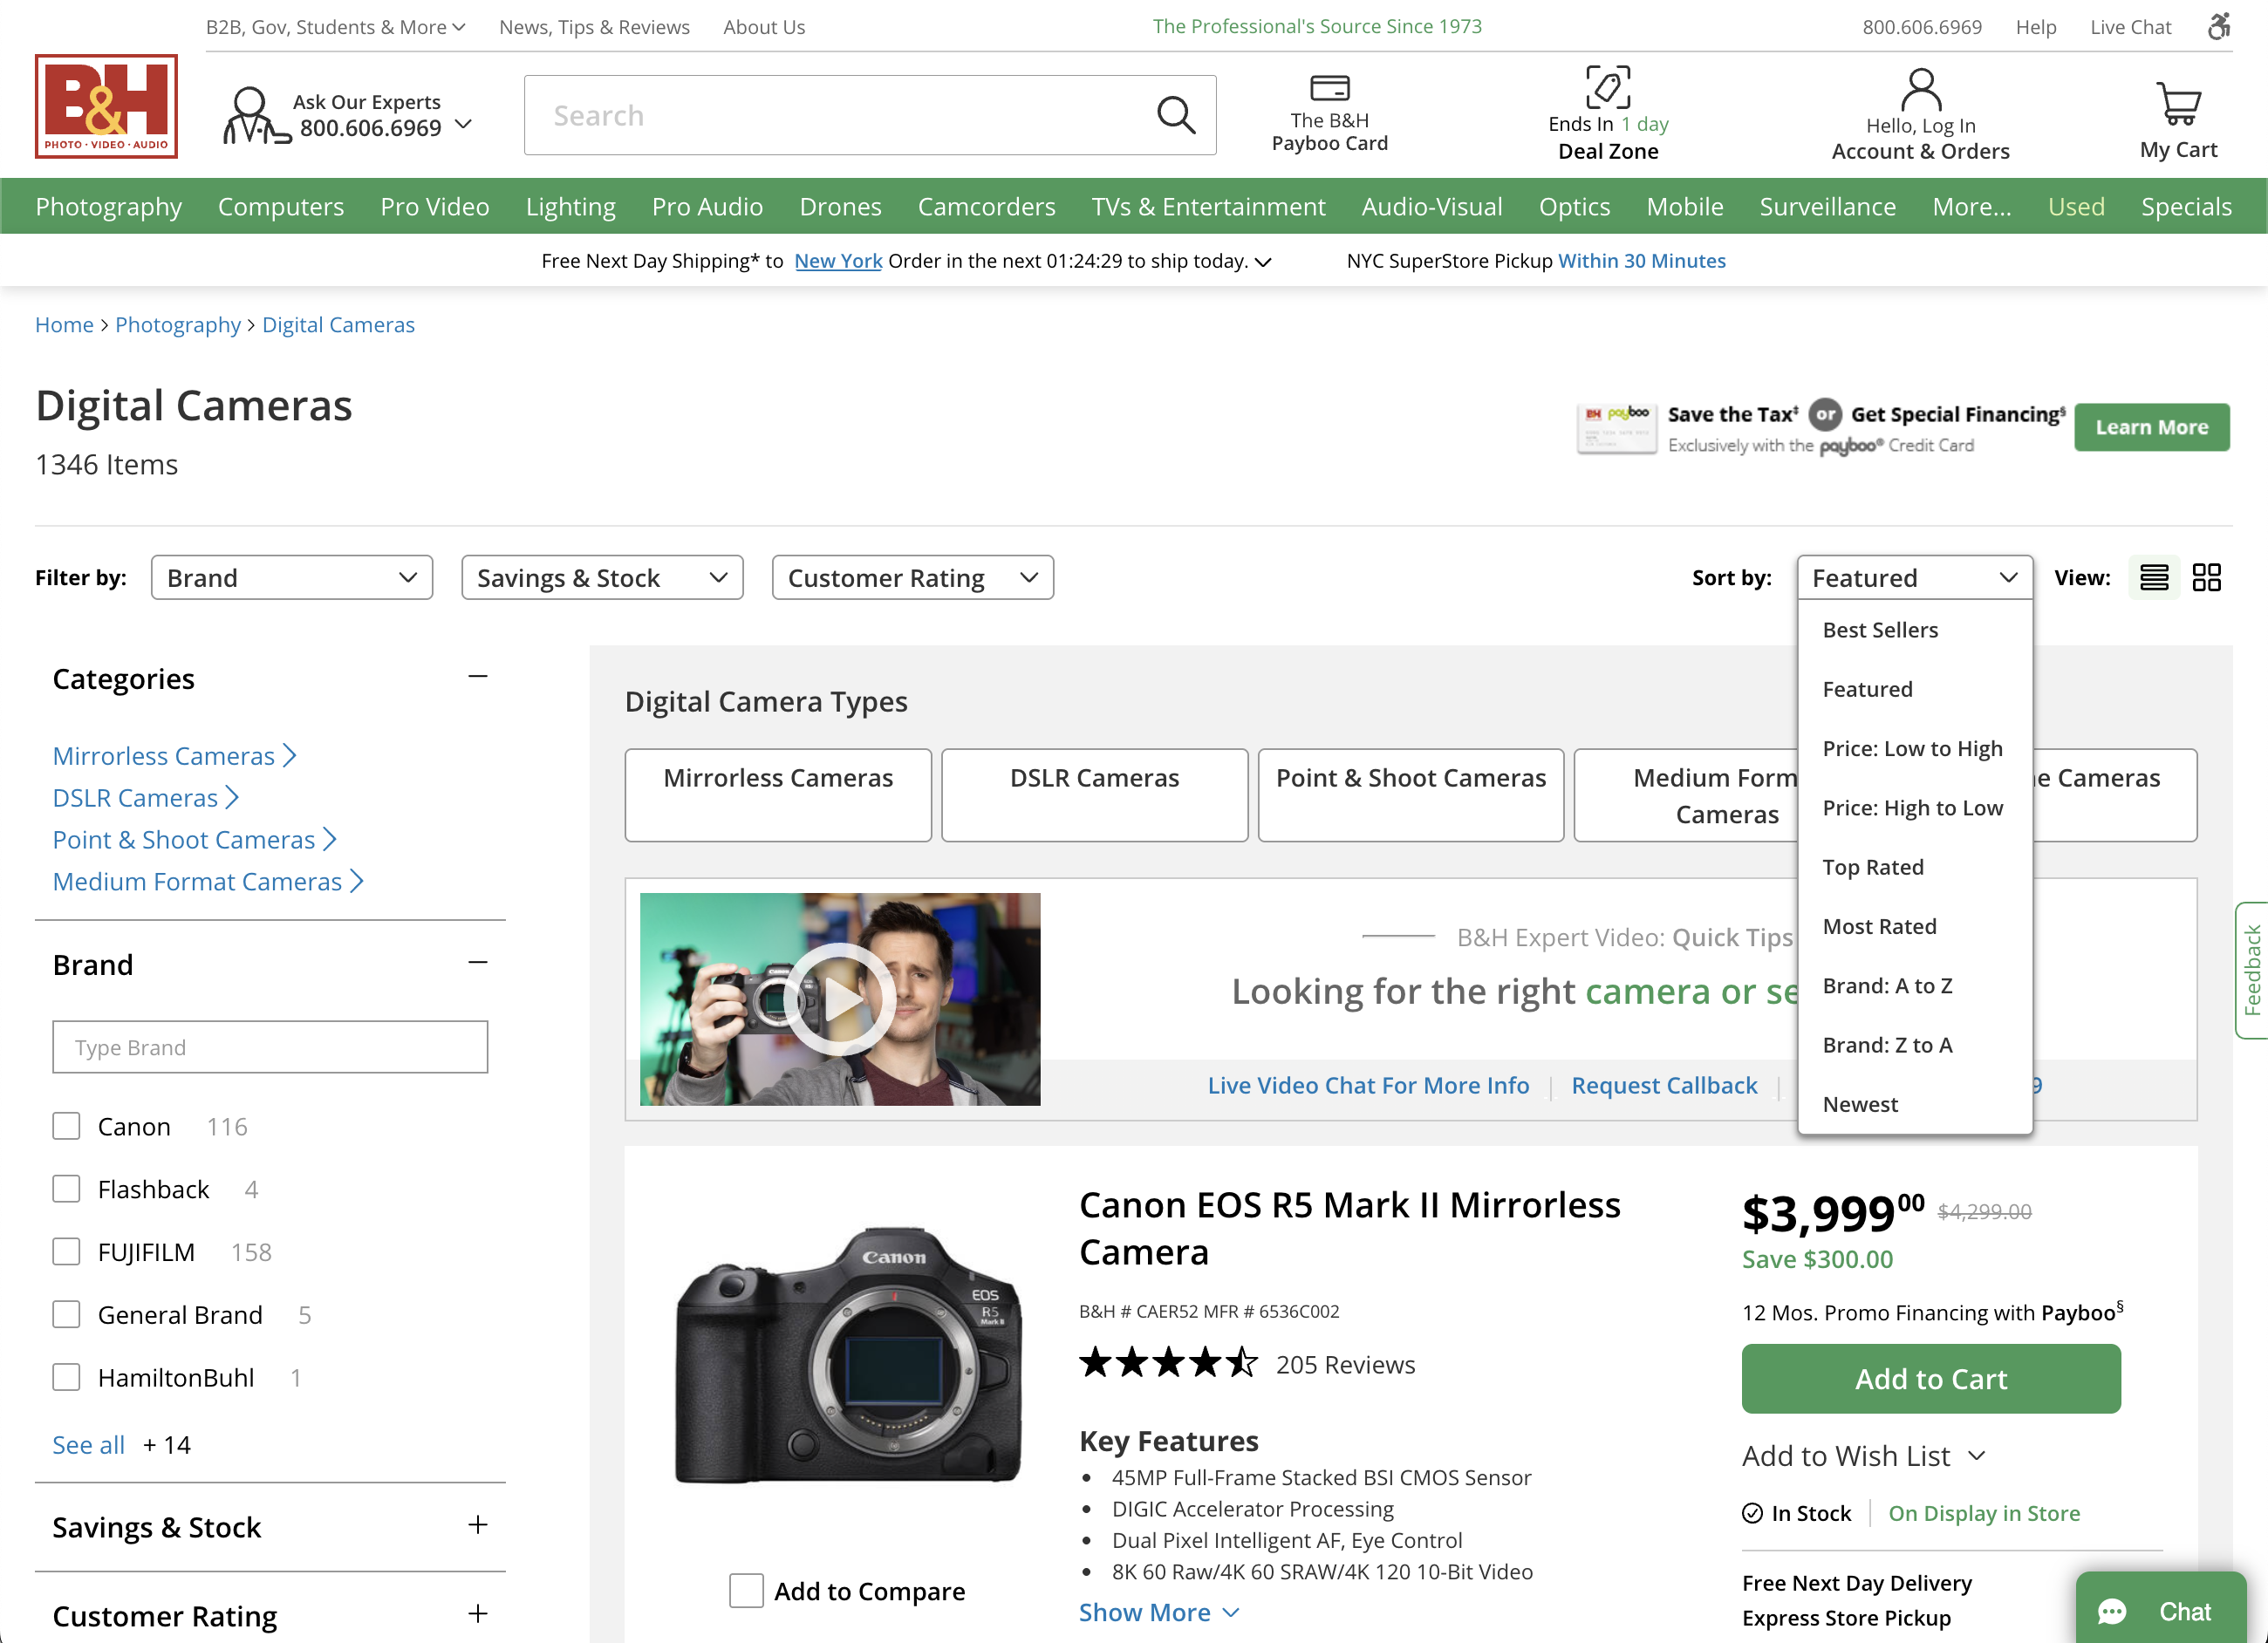Open the Live Video Chat link
The height and width of the screenshot is (1643, 2268).
1367,1085
